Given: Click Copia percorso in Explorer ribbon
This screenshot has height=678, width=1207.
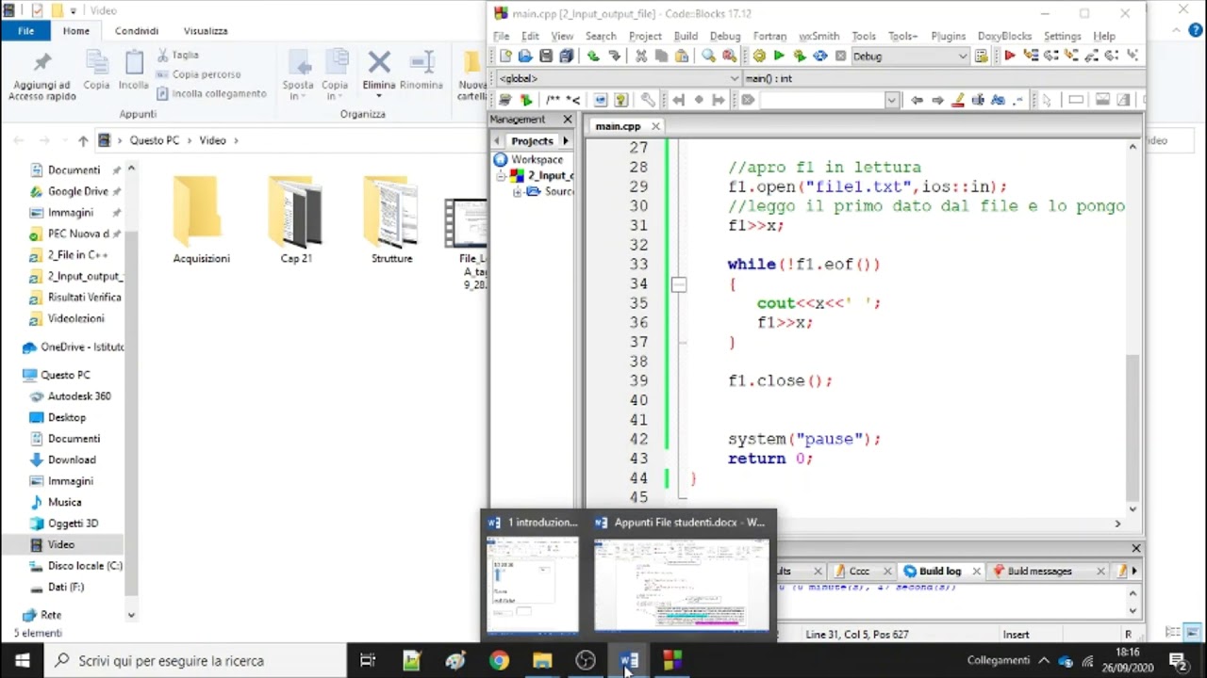Looking at the screenshot, I should (198, 74).
